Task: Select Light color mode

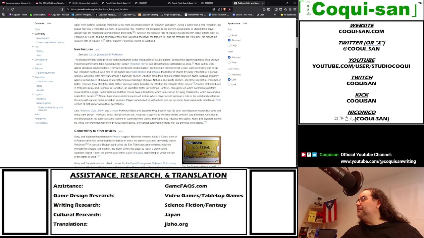Action: [229, 79]
